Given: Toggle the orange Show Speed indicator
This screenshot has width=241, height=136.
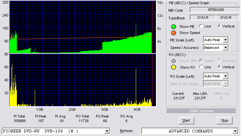Looking at the screenshot, I should (173, 33).
